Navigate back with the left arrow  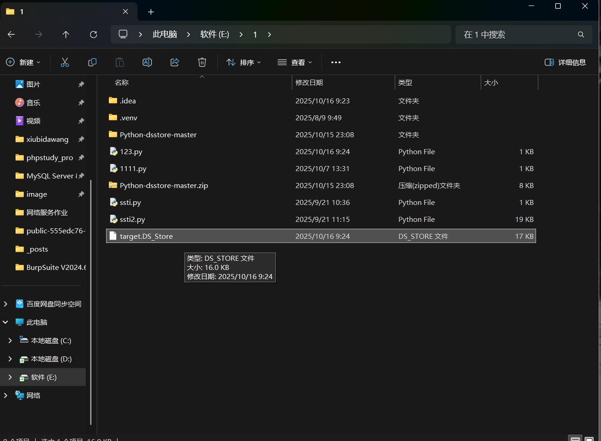pos(11,34)
